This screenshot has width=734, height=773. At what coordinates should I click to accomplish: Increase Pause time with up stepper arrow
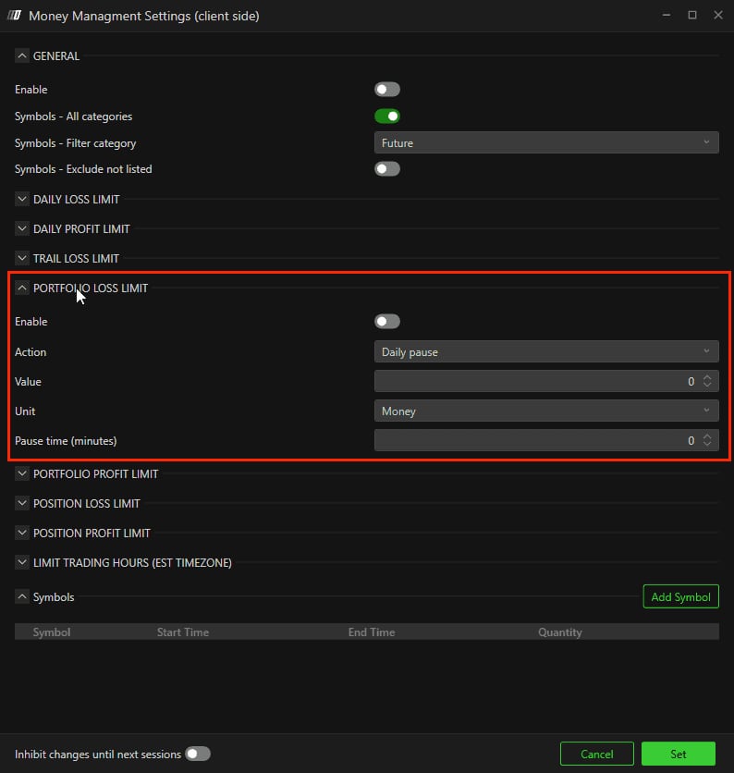pyautogui.click(x=707, y=436)
